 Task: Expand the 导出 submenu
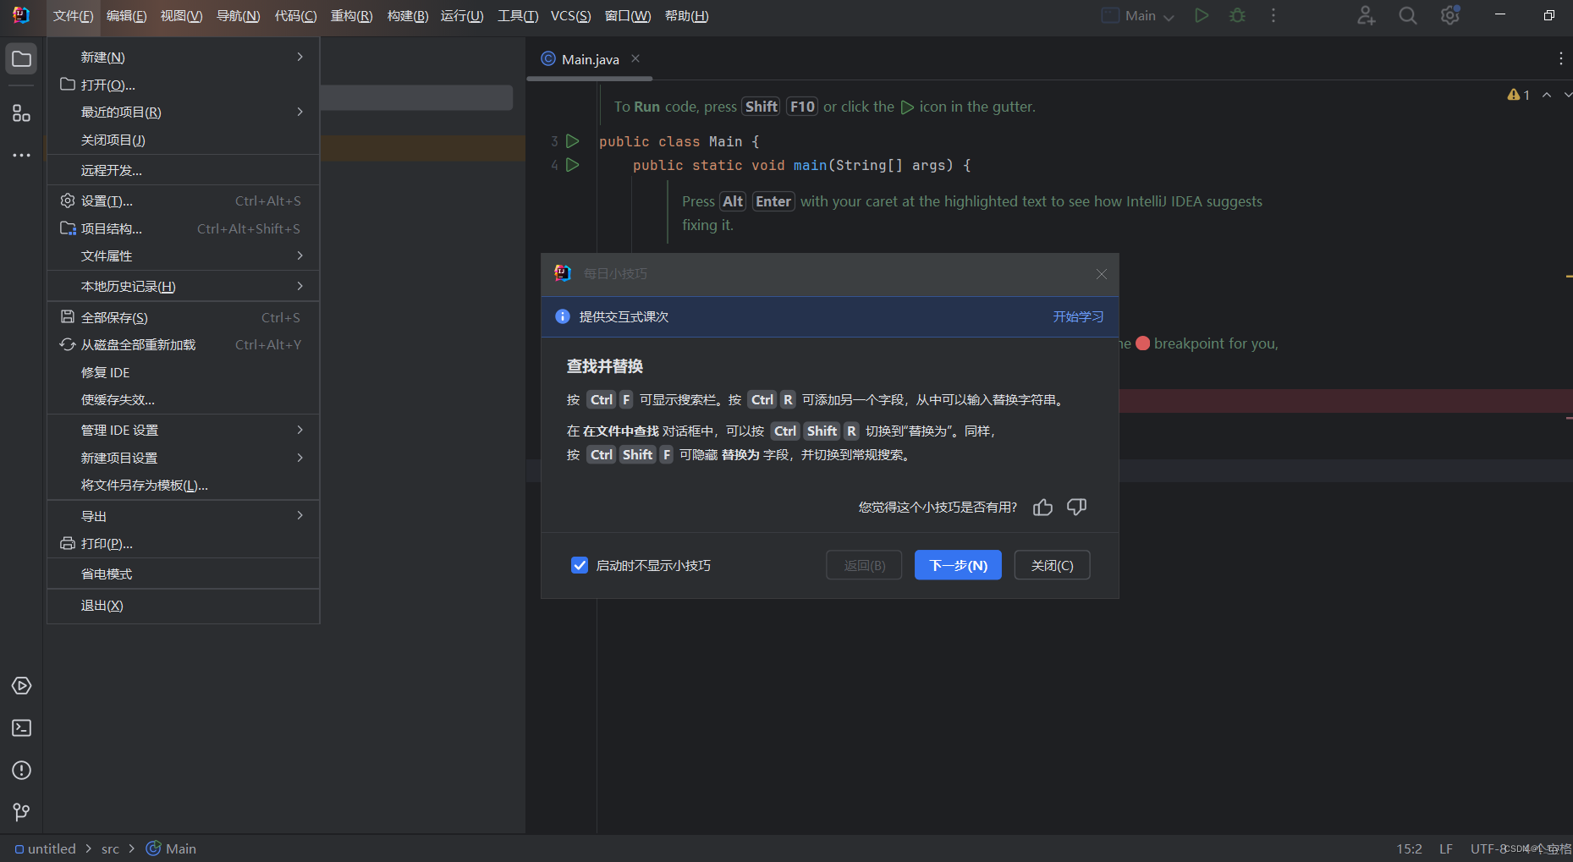pos(183,516)
